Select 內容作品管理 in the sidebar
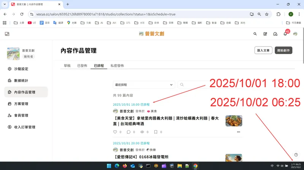The width and height of the screenshot is (304, 170). tap(26, 92)
